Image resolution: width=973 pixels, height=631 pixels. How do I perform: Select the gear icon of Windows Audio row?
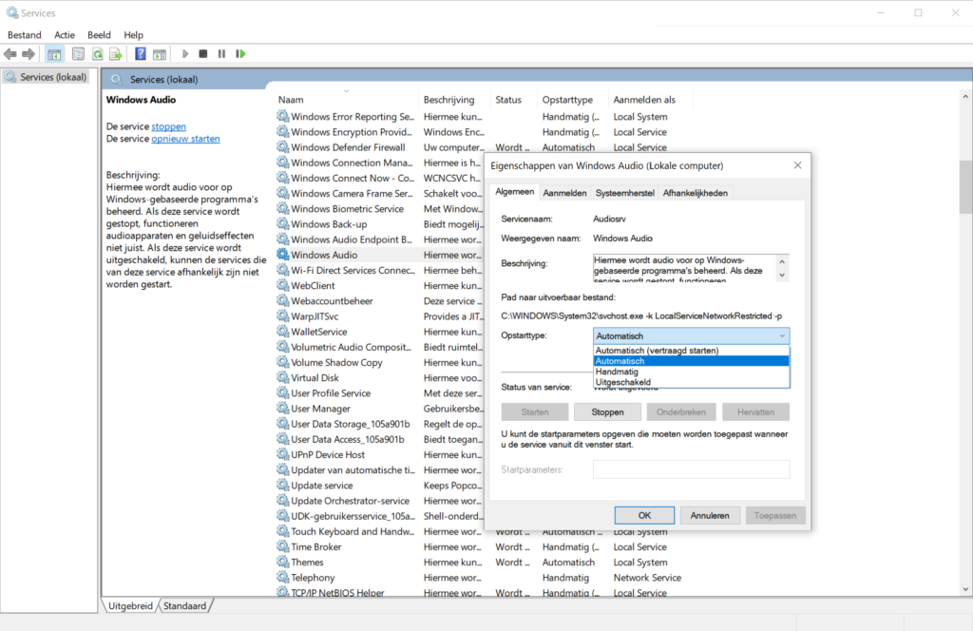point(283,255)
